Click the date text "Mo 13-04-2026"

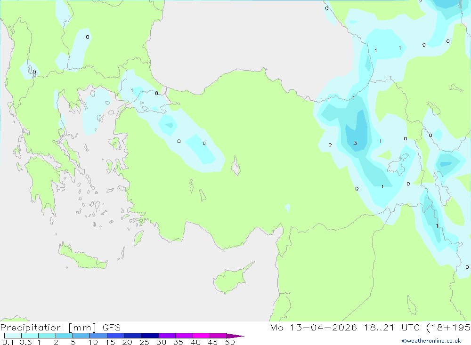pos(313,327)
